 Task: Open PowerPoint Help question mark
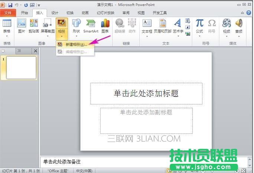[x=249, y=13]
